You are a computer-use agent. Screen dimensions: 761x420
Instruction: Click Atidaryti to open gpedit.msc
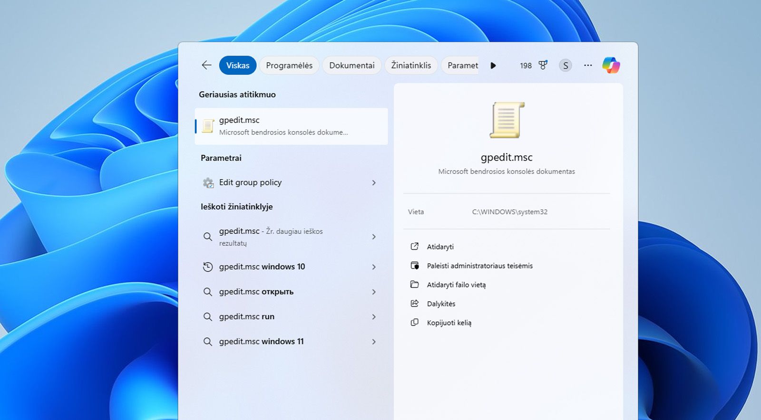pos(440,247)
